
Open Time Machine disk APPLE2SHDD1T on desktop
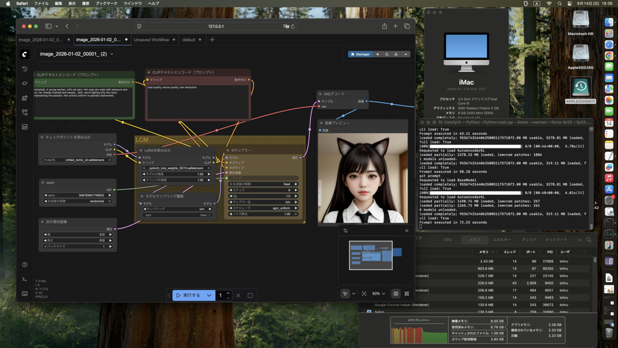[580, 90]
